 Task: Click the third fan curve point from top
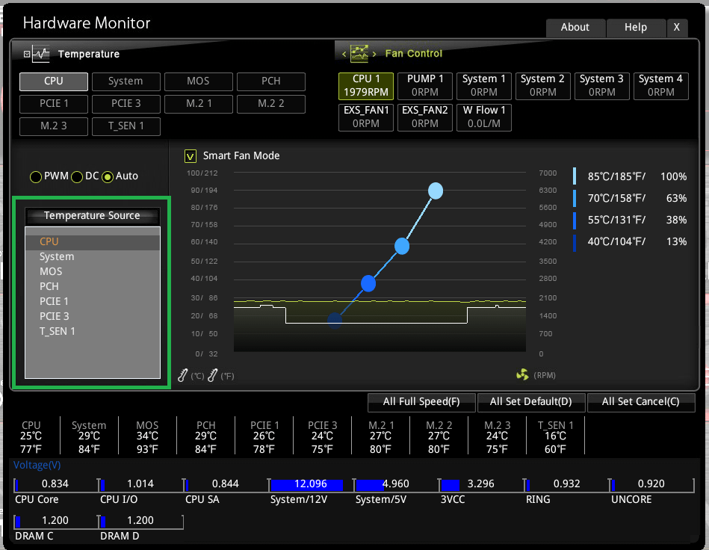[368, 284]
